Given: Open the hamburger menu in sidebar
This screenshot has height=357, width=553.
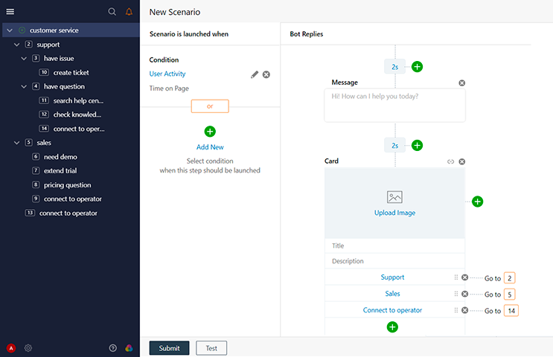Looking at the screenshot, I should coord(10,12).
